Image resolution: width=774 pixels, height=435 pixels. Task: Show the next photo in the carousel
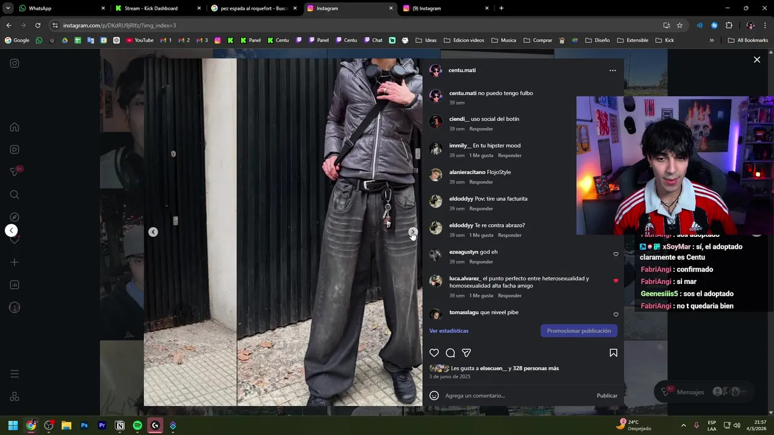pyautogui.click(x=412, y=232)
